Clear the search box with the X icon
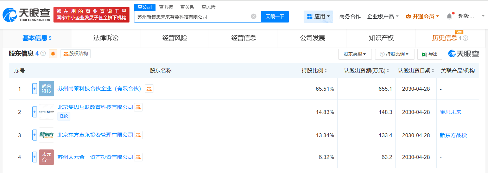488x173 pixels. (253, 17)
